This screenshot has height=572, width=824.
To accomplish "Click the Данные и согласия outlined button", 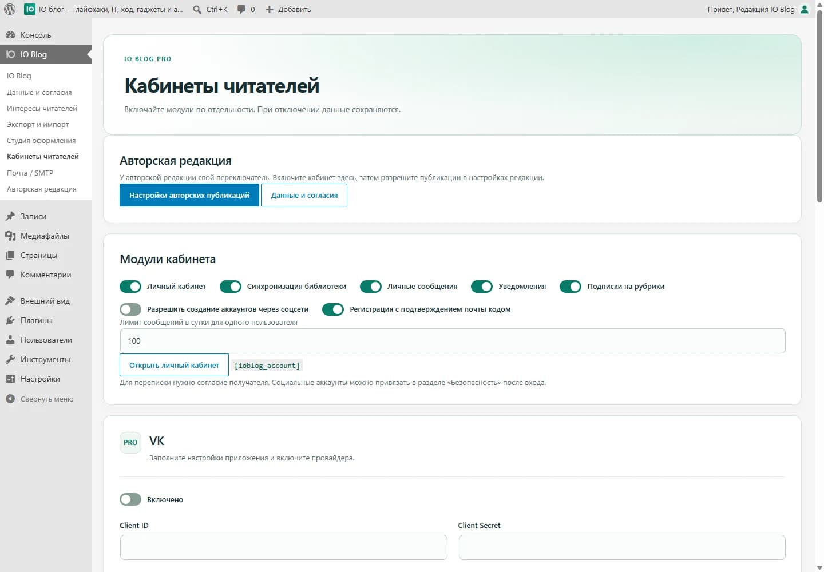I will tap(304, 195).
